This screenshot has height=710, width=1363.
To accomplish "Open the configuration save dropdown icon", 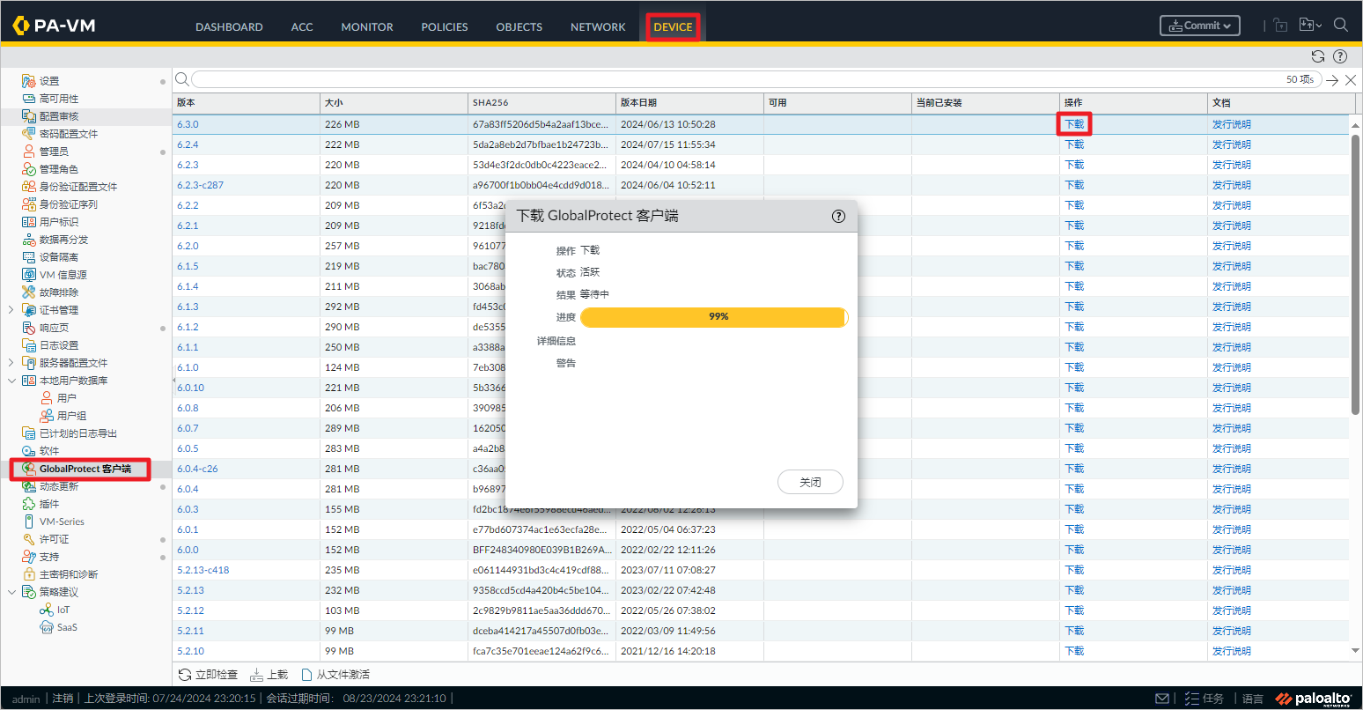I will coord(1310,26).
